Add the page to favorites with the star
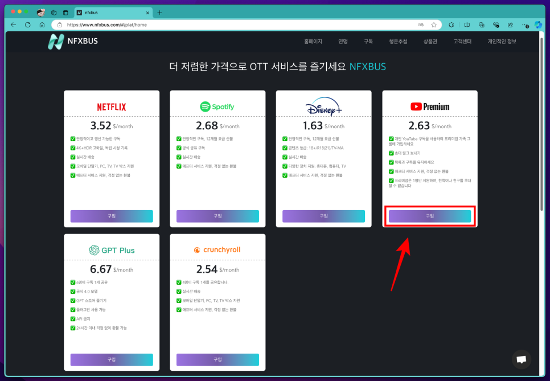Image resolution: width=550 pixels, height=381 pixels. pos(434,25)
